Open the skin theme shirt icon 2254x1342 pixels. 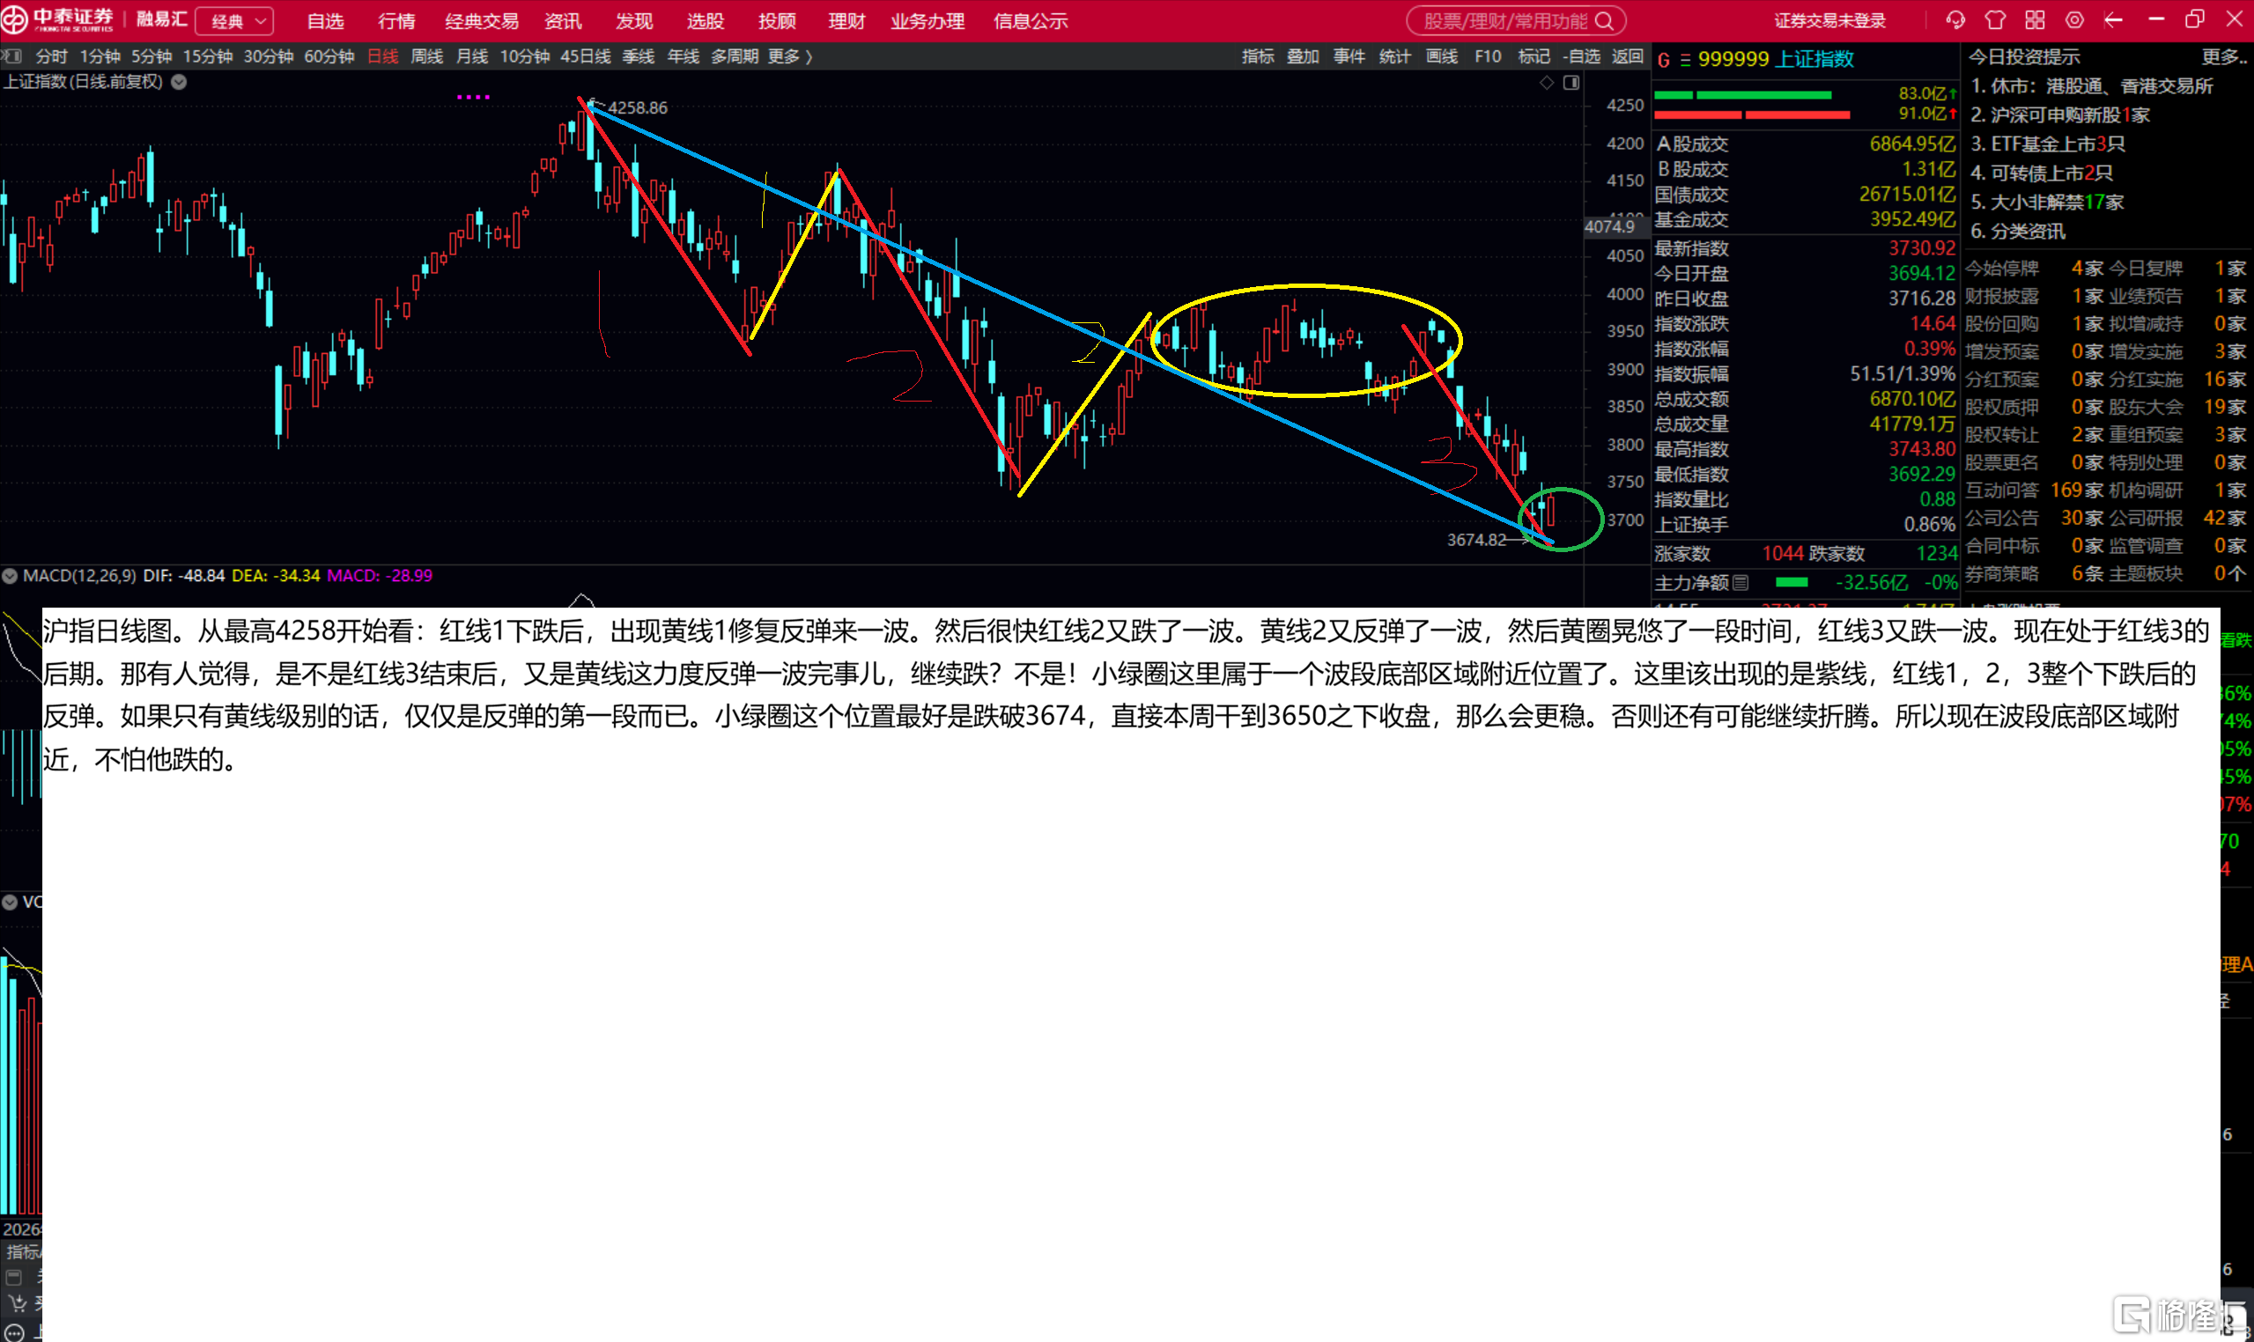1995,20
